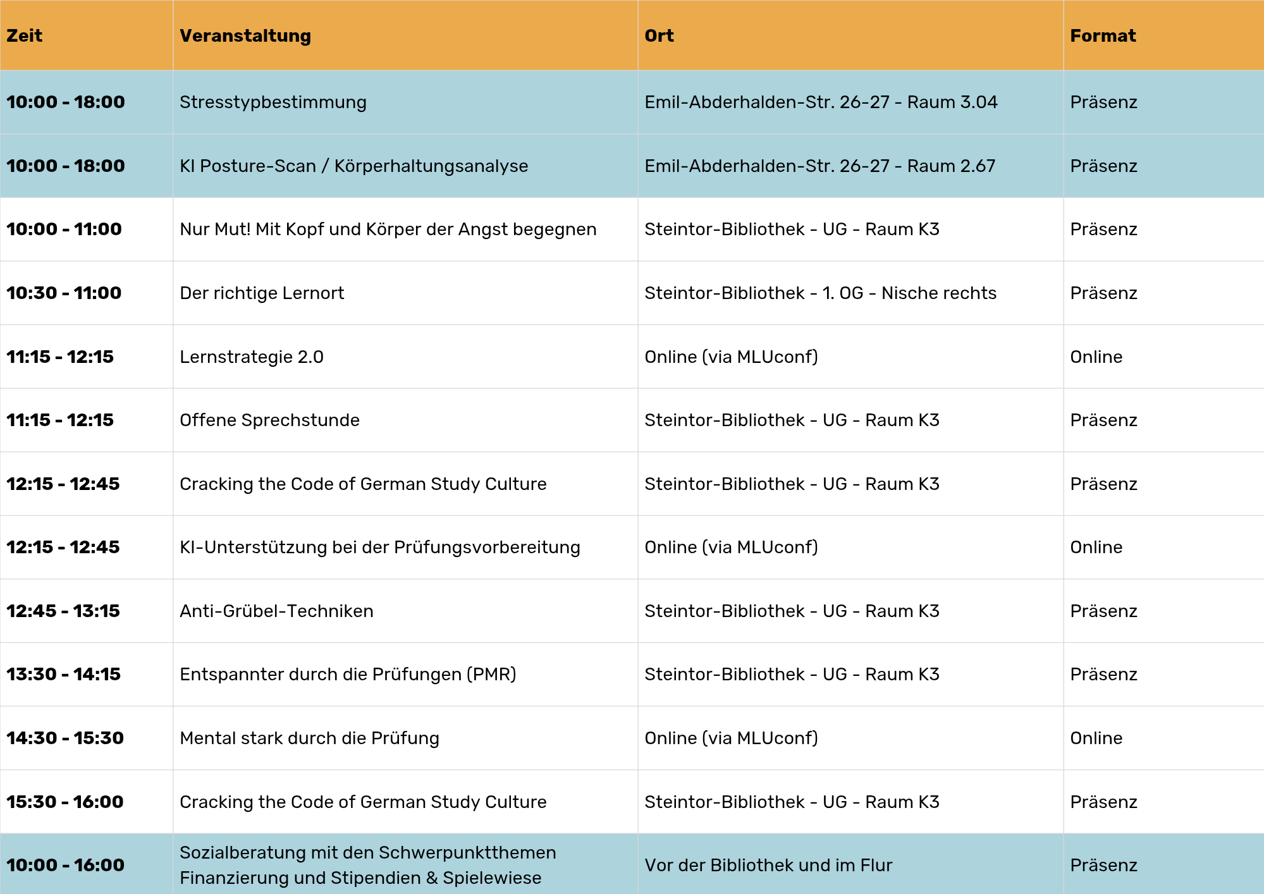Click Online format in Mental stark row
Viewport: 1264px width, 894px height.
pyautogui.click(x=1163, y=738)
